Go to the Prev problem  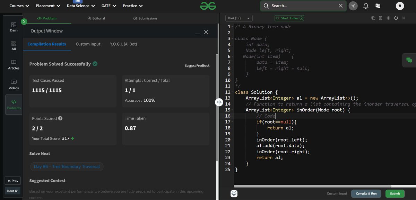click(x=13, y=181)
